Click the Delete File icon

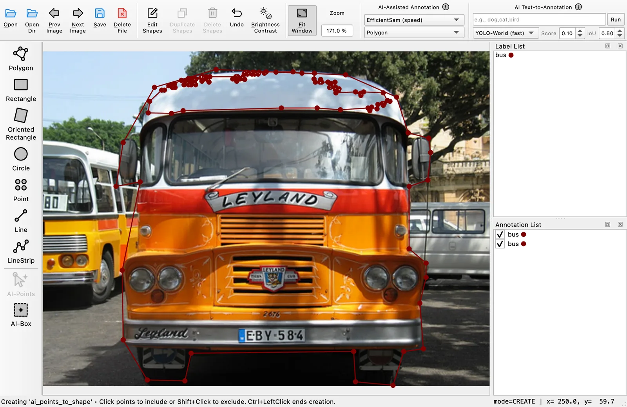click(x=122, y=20)
